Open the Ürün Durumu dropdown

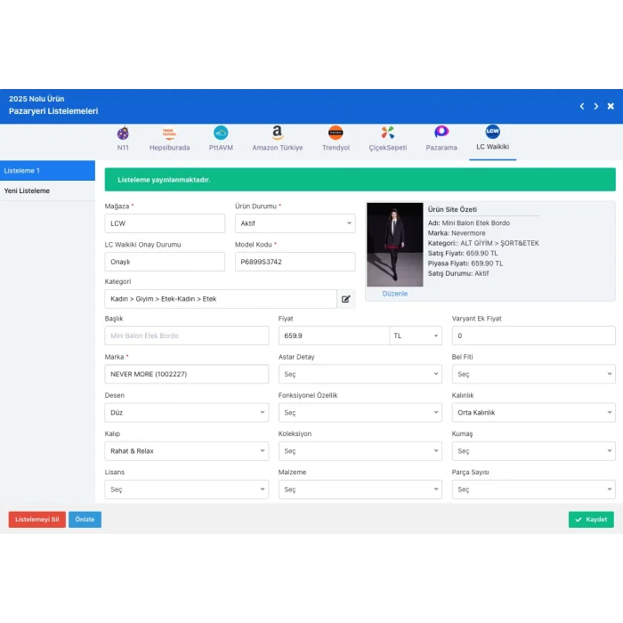295,223
